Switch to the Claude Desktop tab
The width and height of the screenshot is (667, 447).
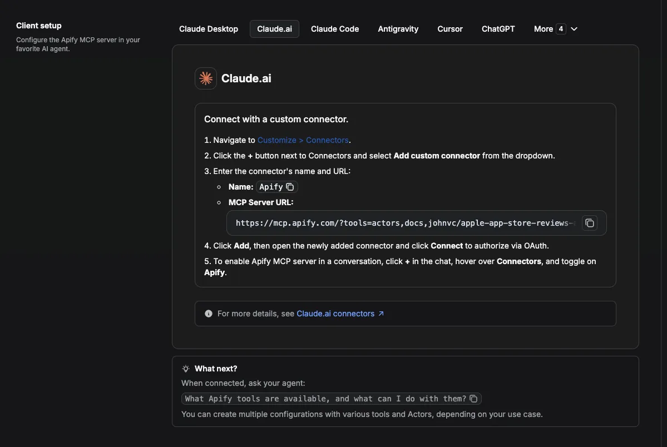click(x=209, y=29)
